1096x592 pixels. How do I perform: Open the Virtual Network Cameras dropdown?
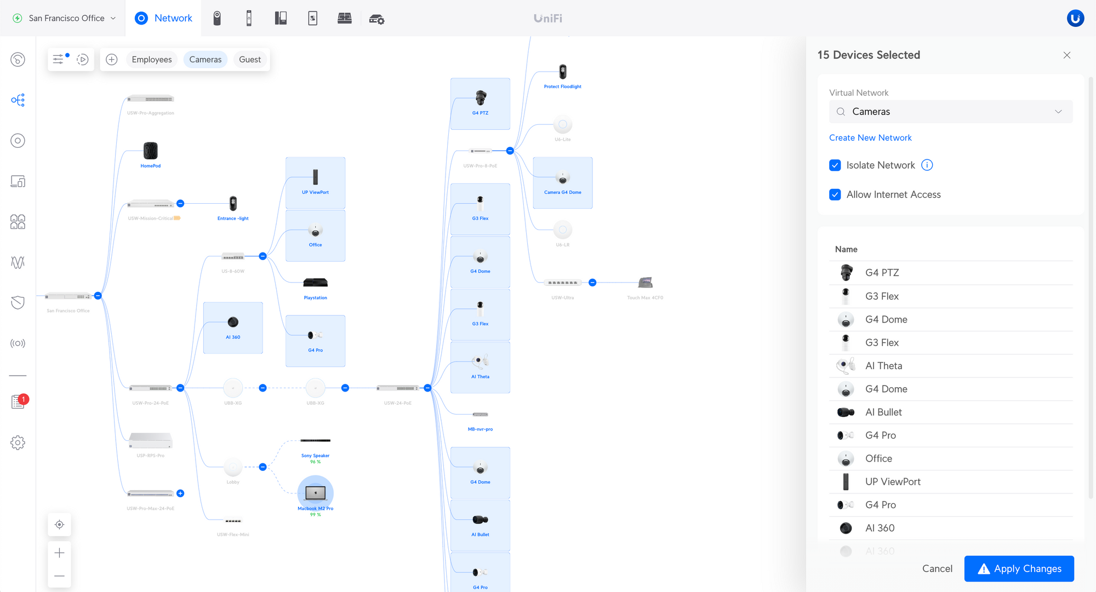(x=951, y=112)
